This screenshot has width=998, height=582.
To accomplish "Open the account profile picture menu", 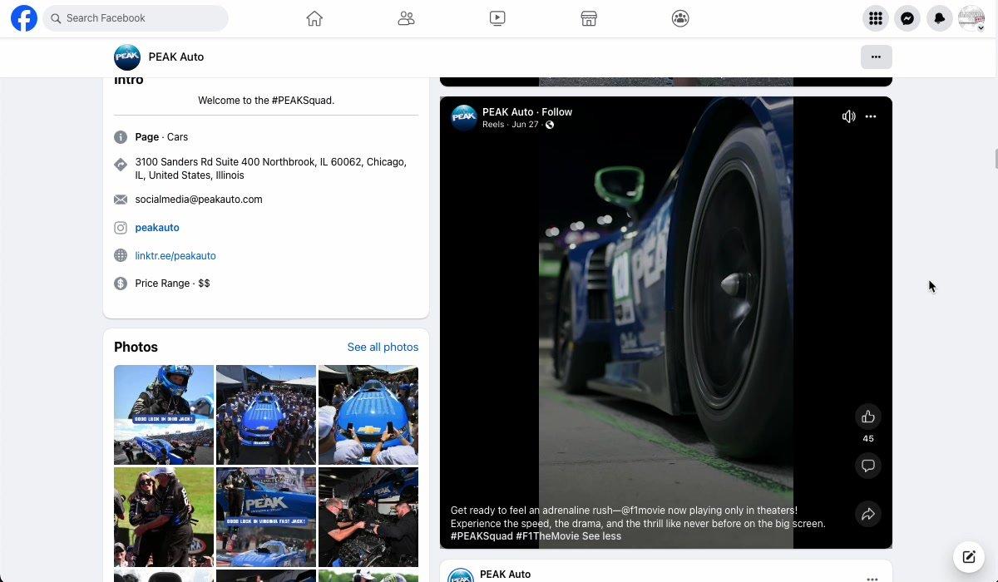I will pyautogui.click(x=971, y=18).
